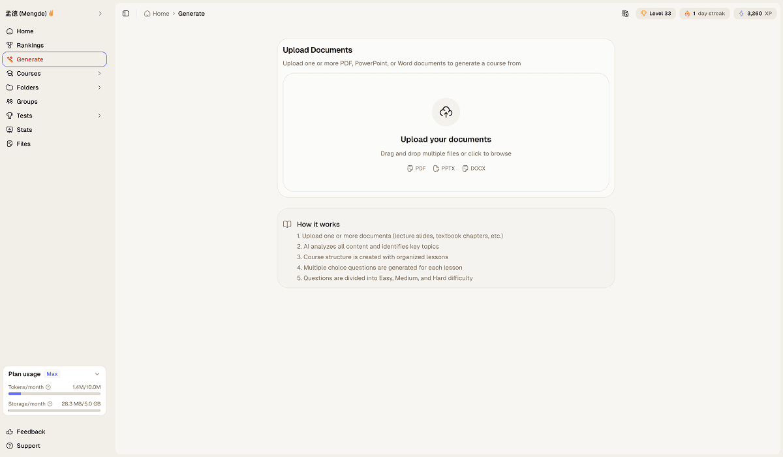The height and width of the screenshot is (457, 783).
Task: Click the Max plan label
Action: [52, 373]
